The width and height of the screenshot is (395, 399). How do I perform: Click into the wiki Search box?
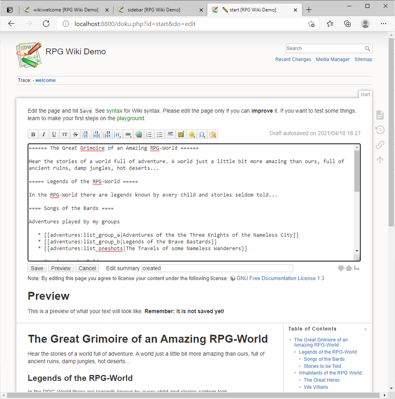coord(325,48)
